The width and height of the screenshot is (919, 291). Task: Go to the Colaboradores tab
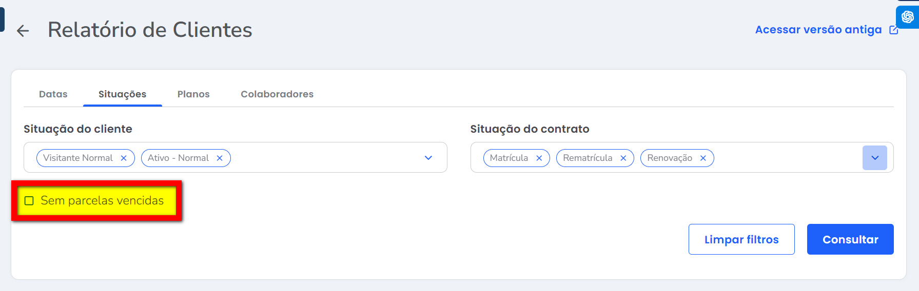pyautogui.click(x=277, y=94)
